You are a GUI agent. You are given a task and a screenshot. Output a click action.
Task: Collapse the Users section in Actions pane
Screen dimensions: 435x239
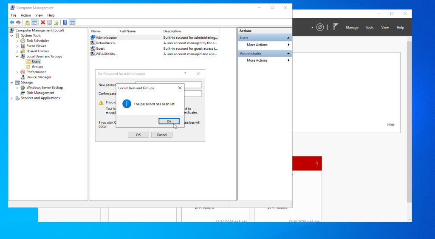coord(288,38)
